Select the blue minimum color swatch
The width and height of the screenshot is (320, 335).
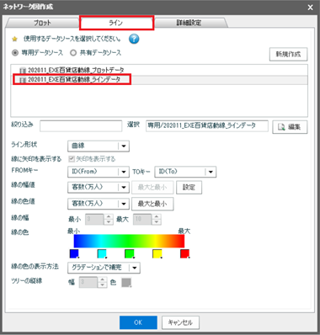[x=74, y=253]
